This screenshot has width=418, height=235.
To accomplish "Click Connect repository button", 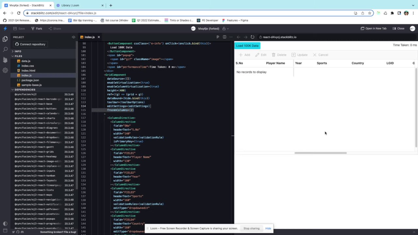I will pyautogui.click(x=30, y=44).
